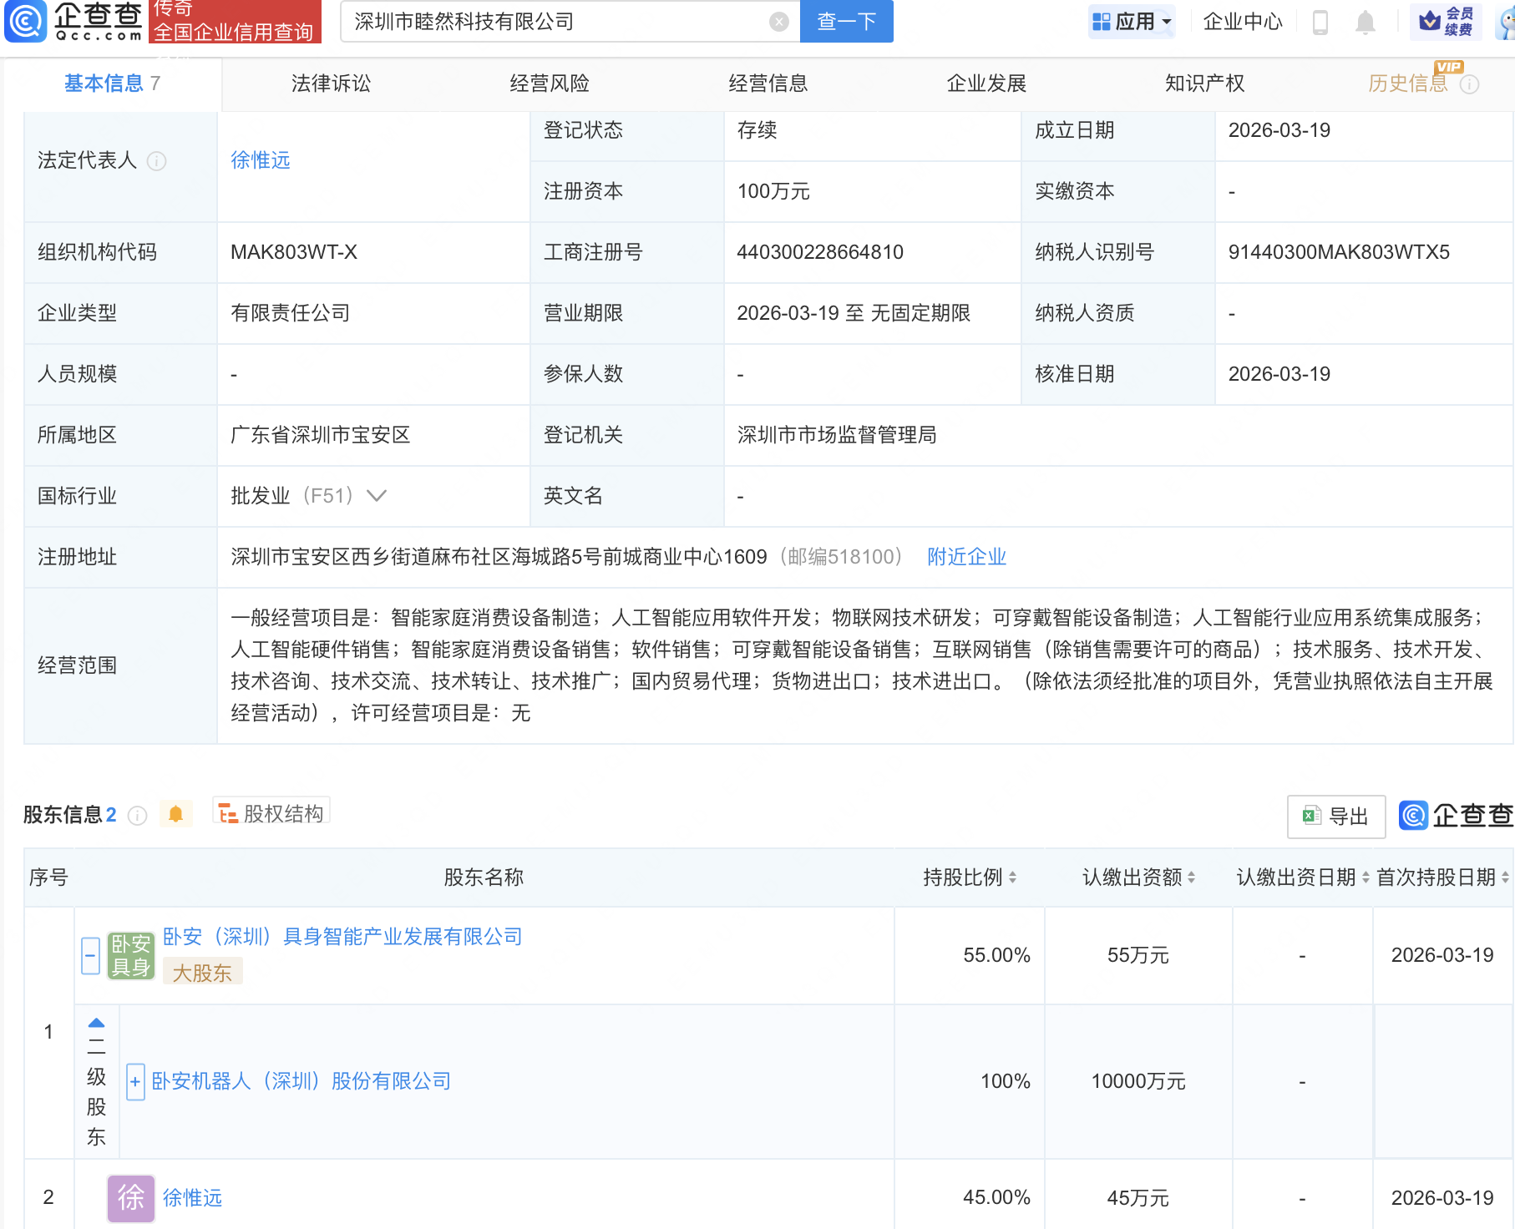Open the 知识产权 tab

(1203, 83)
